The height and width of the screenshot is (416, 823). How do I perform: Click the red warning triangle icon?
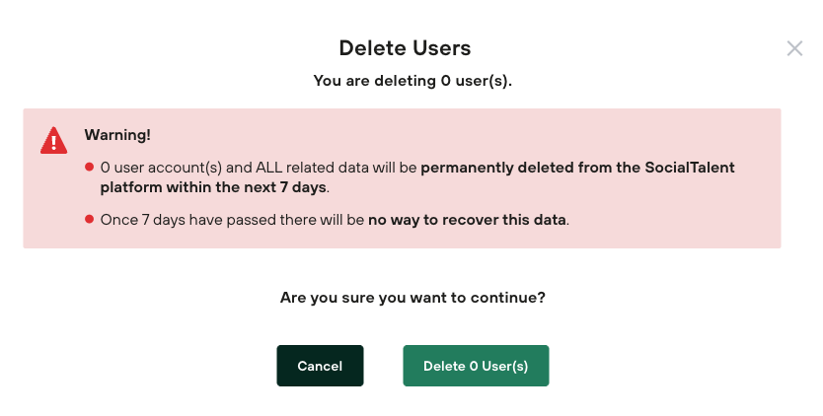tap(53, 141)
